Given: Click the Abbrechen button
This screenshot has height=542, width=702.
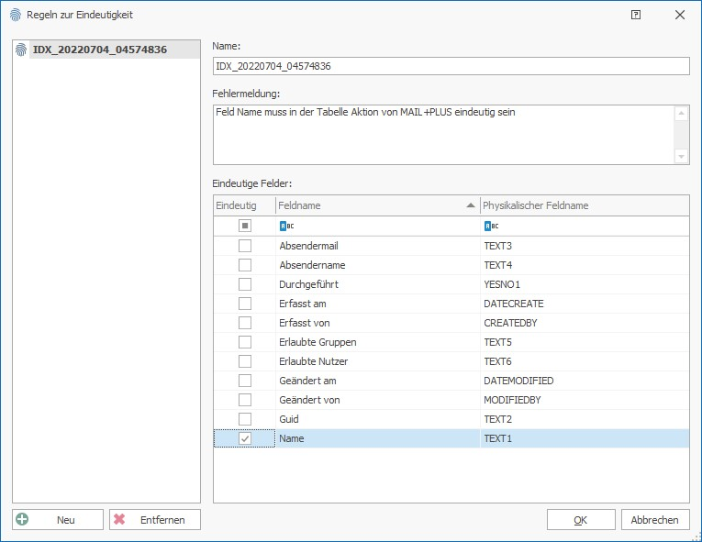Looking at the screenshot, I should click(x=655, y=520).
